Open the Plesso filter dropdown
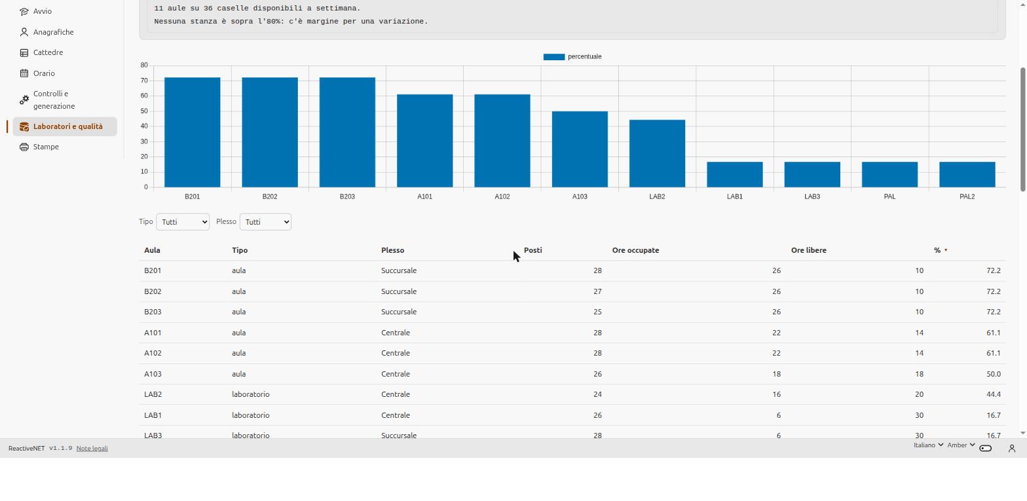The height and width of the screenshot is (501, 1027). coord(265,222)
